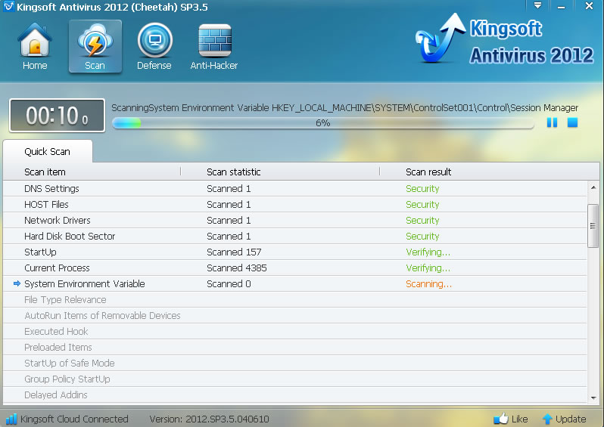Click the Scan result column header
This screenshot has width=604, height=427.
pyautogui.click(x=428, y=172)
